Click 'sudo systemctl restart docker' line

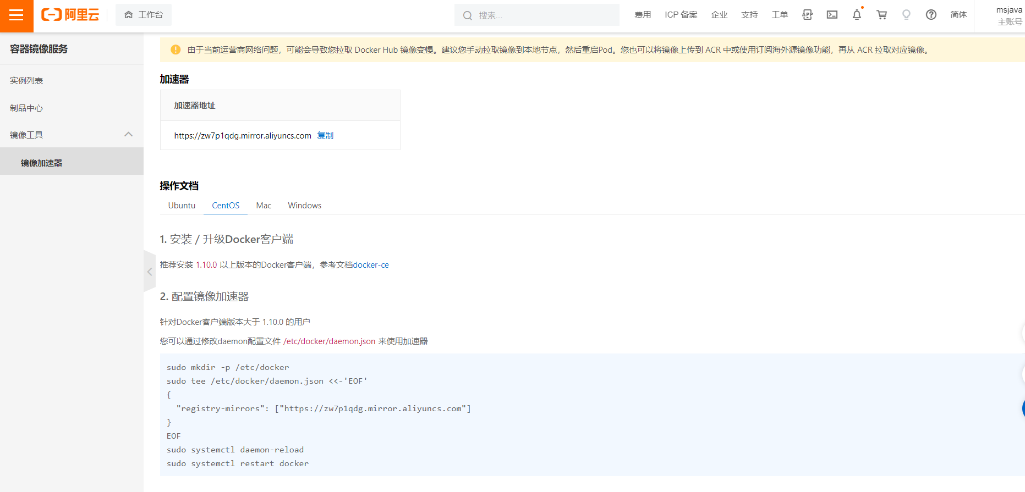pos(238,463)
